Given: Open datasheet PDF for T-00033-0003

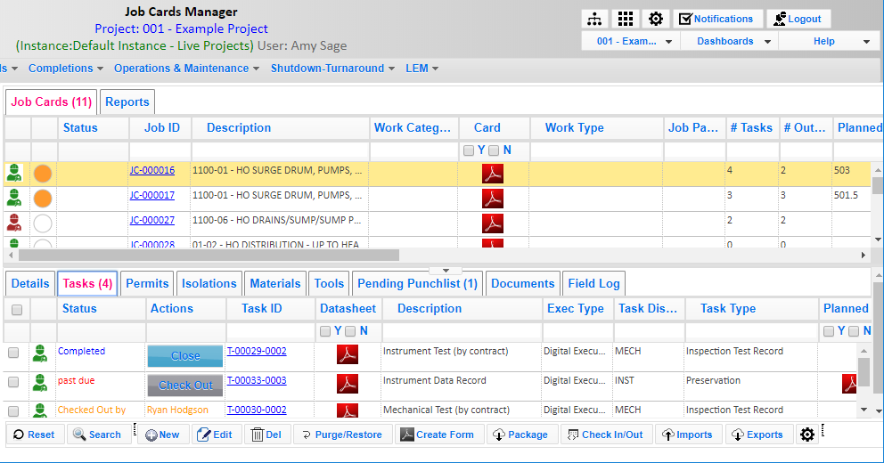Looking at the screenshot, I should click(x=348, y=384).
